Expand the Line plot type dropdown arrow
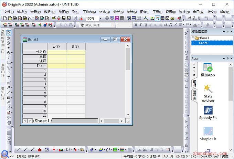234x159 pixels. pyautogui.click(x=22, y=149)
